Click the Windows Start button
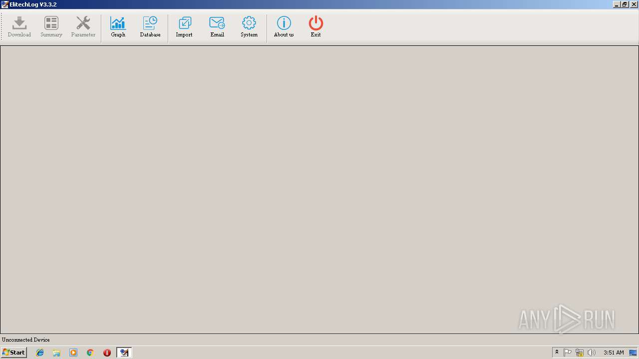 14,353
